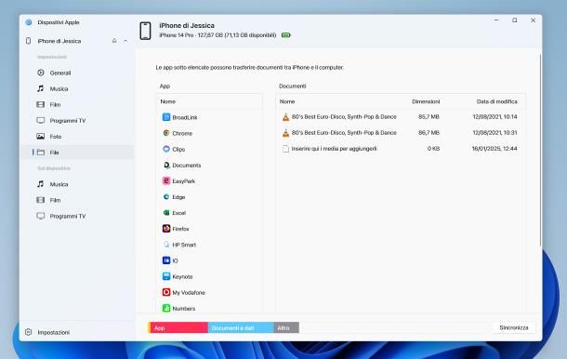The width and height of the screenshot is (567, 359).
Task: Click the date 16/01/2025, 12:44
Action: pos(494,149)
